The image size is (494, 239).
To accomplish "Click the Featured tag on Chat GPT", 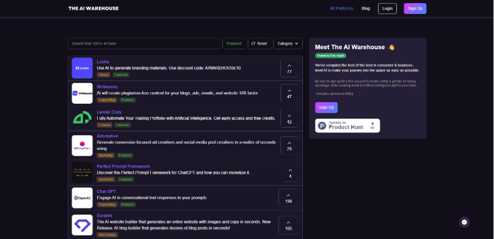I will coord(128,205).
